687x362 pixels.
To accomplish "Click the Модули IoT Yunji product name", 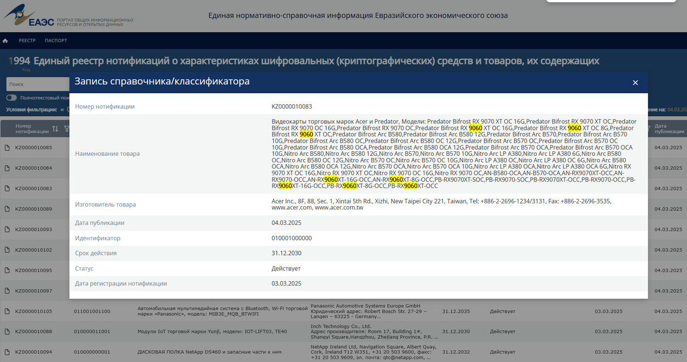I will [212, 331].
